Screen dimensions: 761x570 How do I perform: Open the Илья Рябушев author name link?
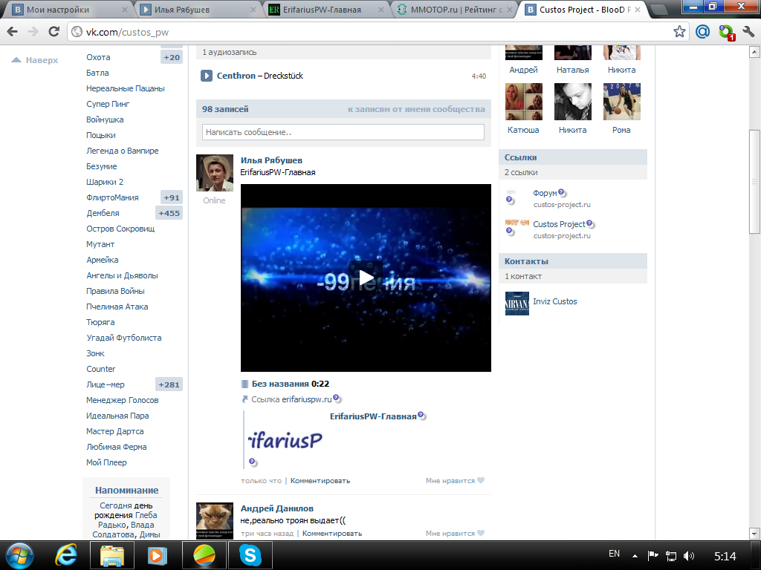(x=271, y=160)
